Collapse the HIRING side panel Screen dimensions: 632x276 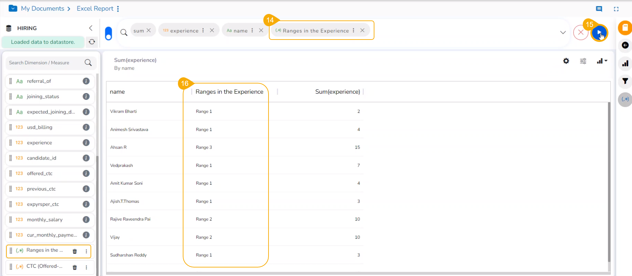(91, 28)
